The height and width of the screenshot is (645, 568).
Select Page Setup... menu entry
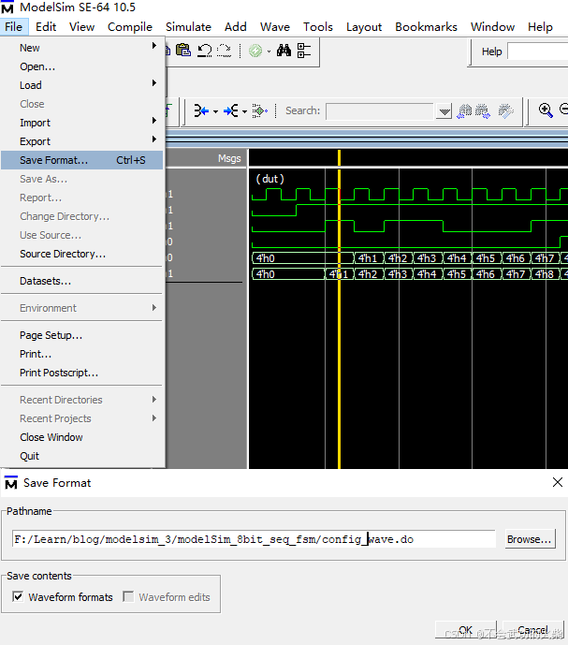tap(82, 335)
